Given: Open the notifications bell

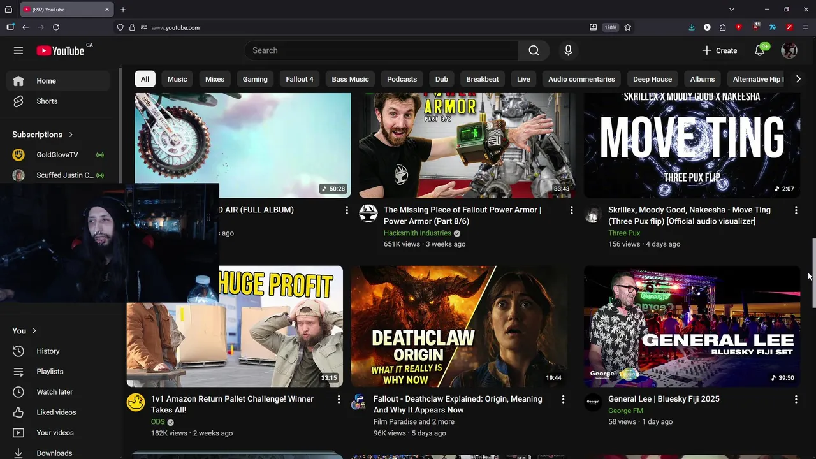Looking at the screenshot, I should 759,50.
